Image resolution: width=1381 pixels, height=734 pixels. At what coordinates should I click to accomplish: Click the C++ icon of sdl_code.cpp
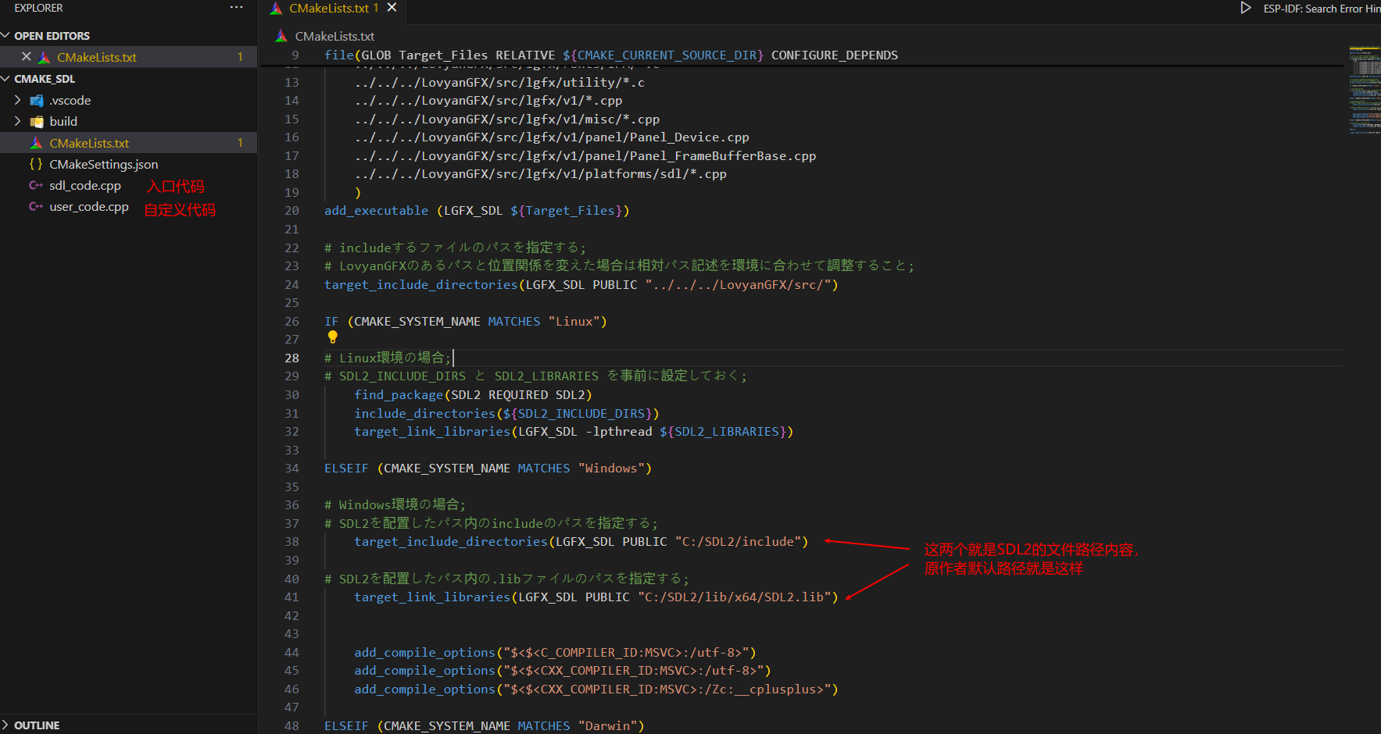pyautogui.click(x=36, y=185)
